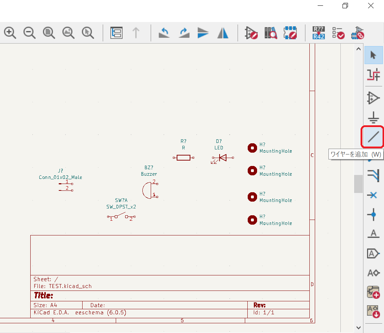The width and height of the screenshot is (384, 333).
Task: Click the leave sheet up-arrow icon
Action: point(136,33)
